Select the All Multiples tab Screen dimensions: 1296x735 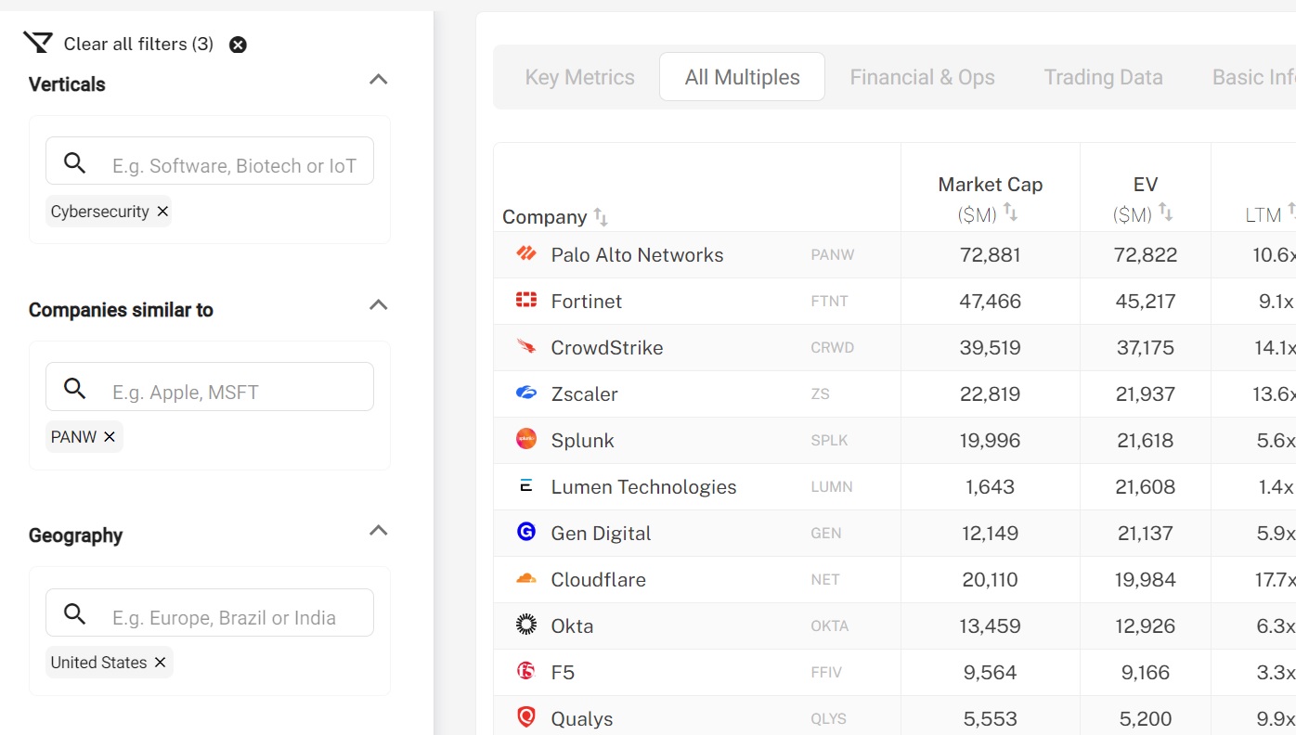(x=742, y=77)
